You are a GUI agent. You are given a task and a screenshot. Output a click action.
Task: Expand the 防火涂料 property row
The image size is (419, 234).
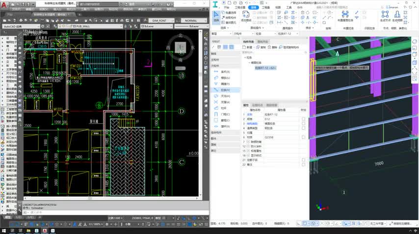coord(248,146)
